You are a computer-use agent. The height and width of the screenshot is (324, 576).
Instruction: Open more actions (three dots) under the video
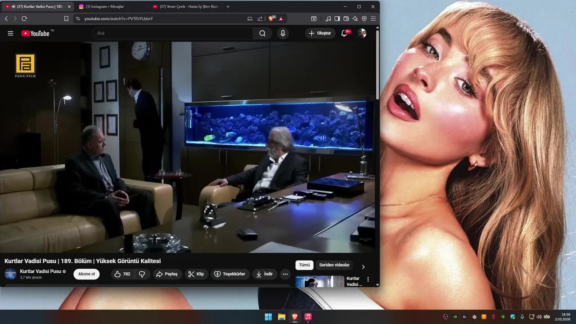(x=285, y=274)
